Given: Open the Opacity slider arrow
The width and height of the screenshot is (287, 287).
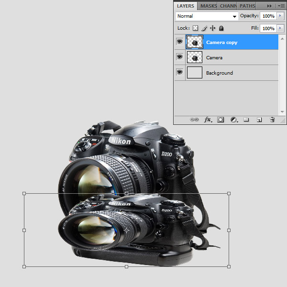Looking at the screenshot, I should 280,16.
